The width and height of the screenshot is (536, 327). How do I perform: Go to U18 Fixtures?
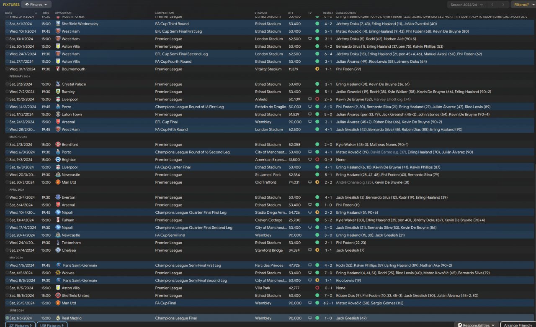pos(52,325)
